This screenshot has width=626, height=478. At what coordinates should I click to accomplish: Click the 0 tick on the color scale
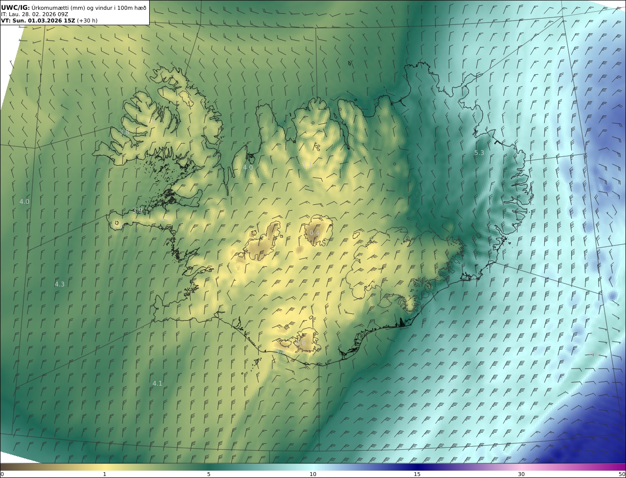click(x=2, y=474)
